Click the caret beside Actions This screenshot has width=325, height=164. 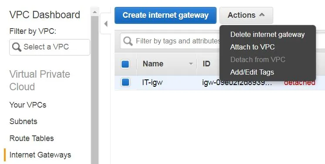click(x=262, y=15)
